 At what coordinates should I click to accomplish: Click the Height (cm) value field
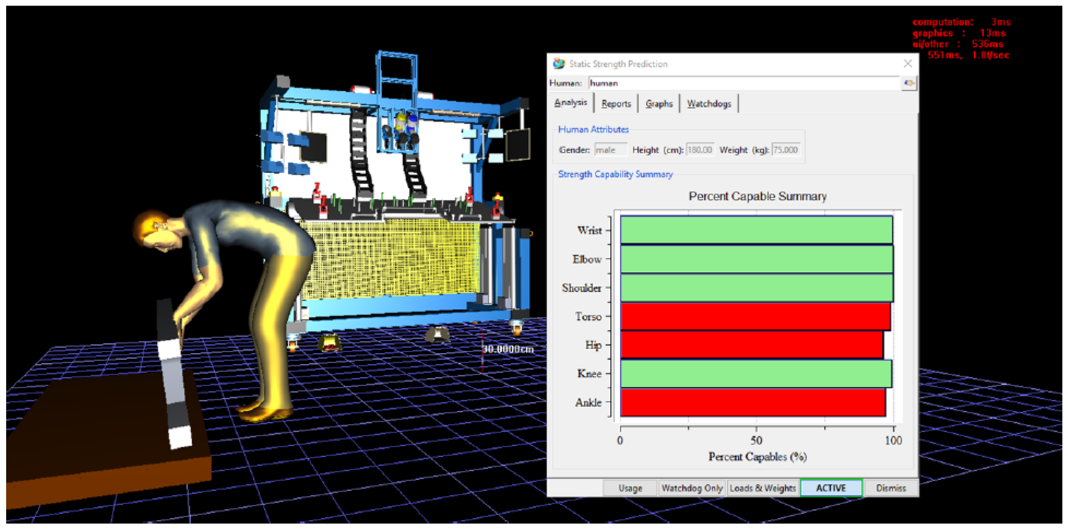coord(700,150)
